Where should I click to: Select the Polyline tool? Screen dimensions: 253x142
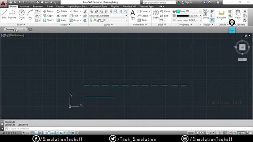point(12,14)
